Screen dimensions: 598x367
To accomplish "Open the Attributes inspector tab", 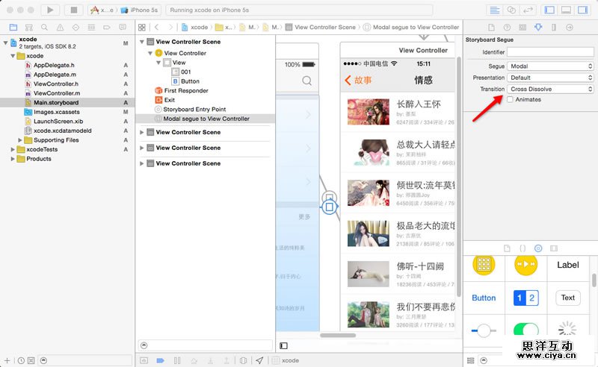I will tap(537, 27).
